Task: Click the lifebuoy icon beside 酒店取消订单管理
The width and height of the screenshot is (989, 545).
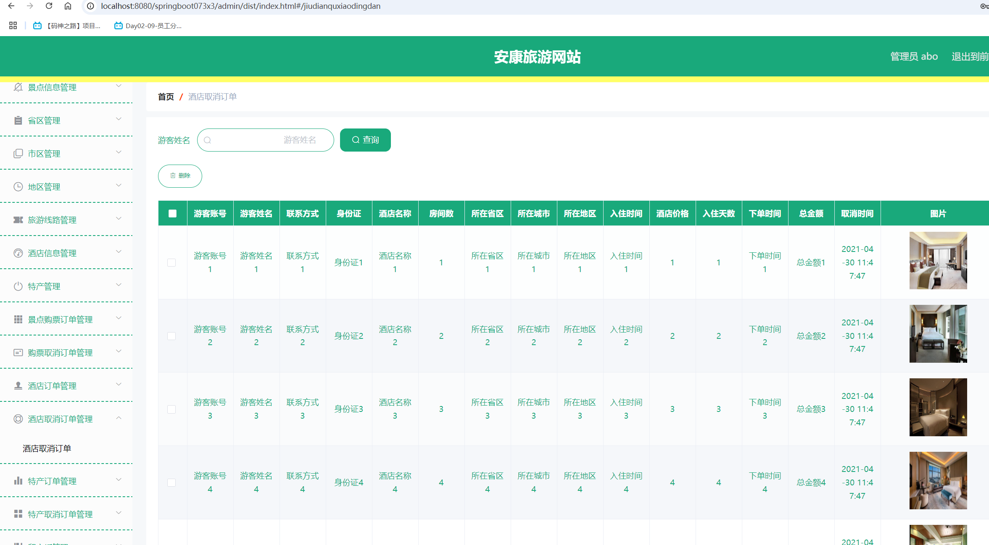Action: 18,419
